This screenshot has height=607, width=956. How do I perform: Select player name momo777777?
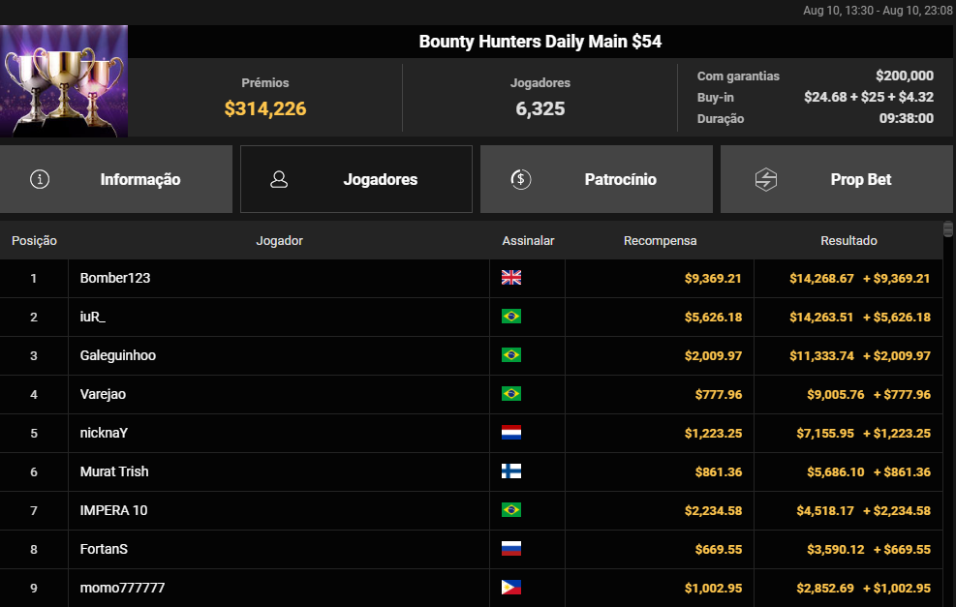tap(122, 588)
